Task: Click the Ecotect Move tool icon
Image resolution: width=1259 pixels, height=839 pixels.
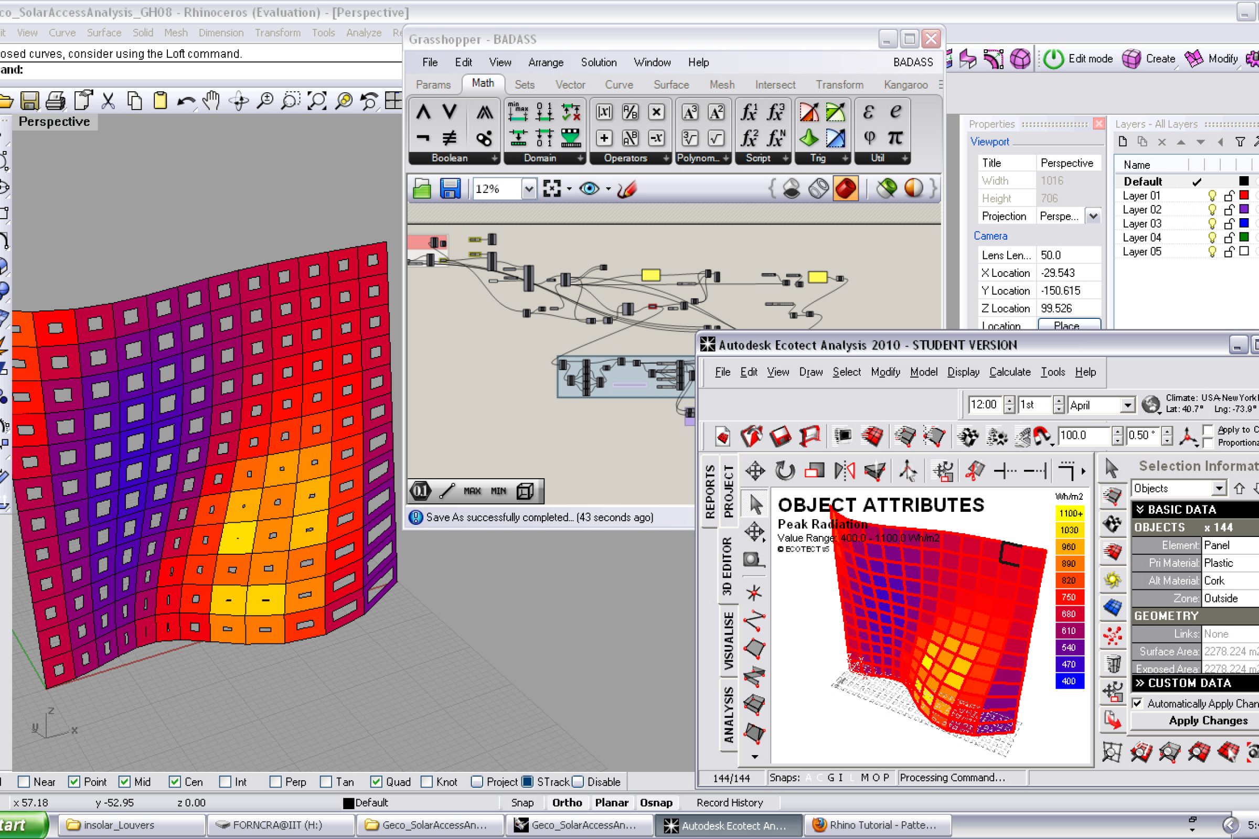Action: (755, 471)
